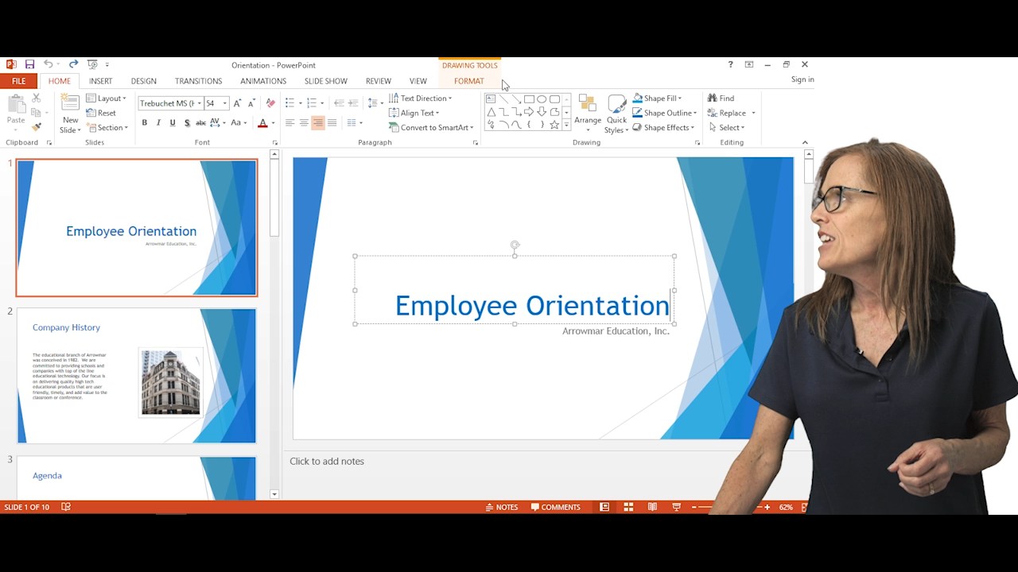Expand the shapes gallery More arrow
This screenshot has width=1018, height=572.
566,125
